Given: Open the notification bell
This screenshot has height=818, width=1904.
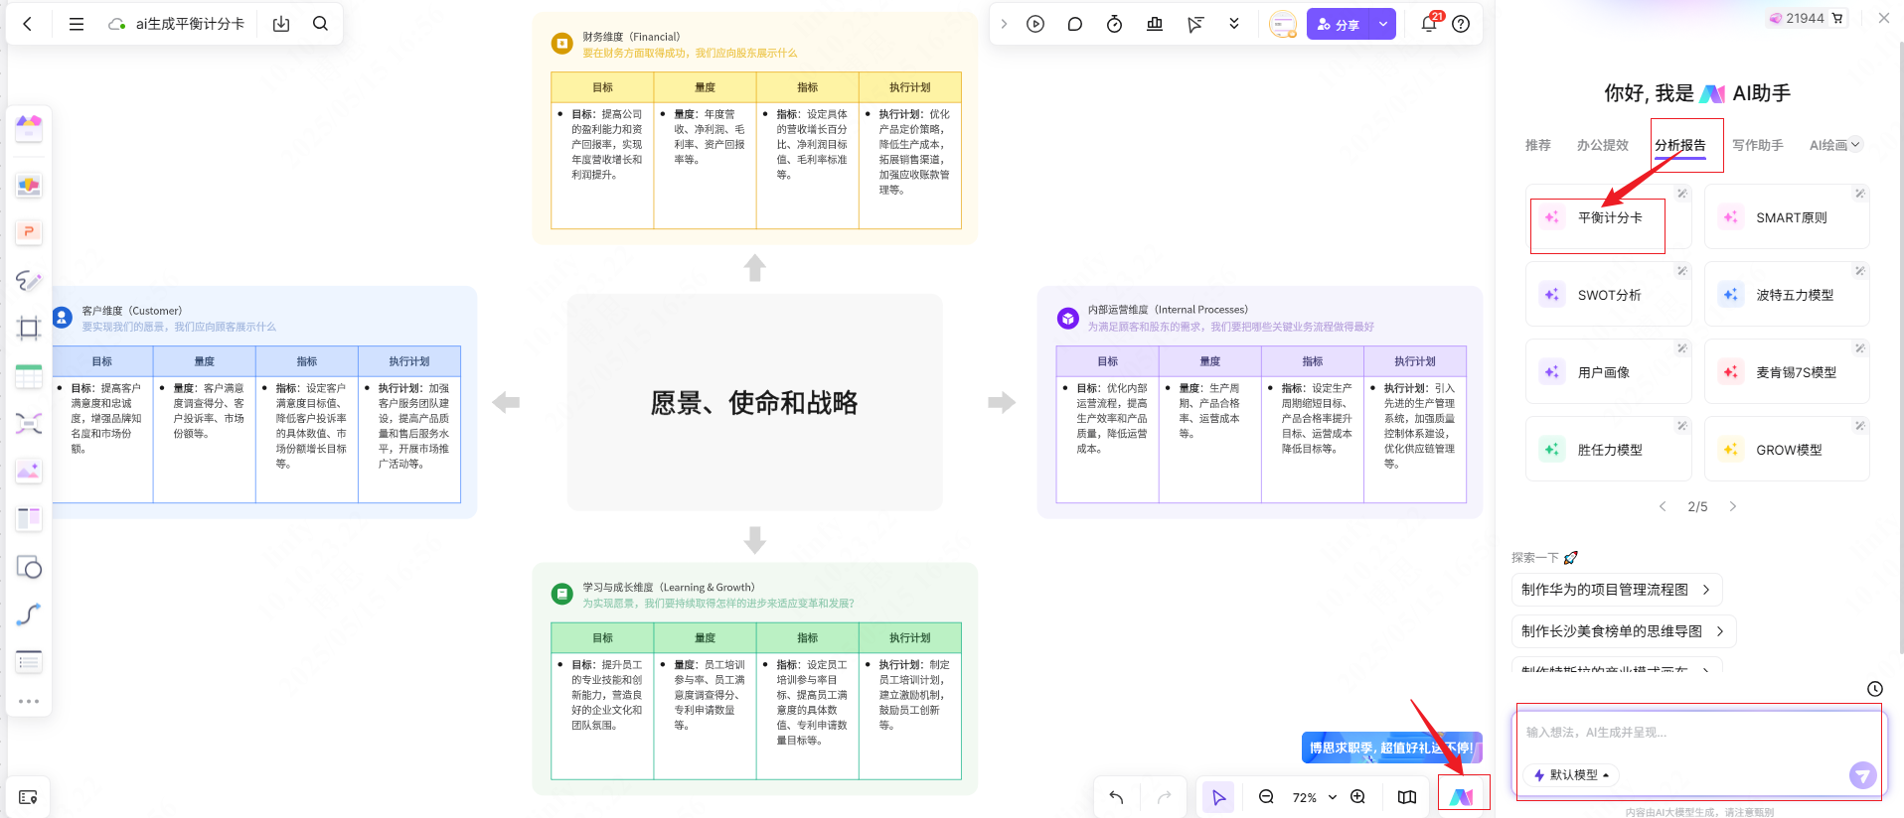Looking at the screenshot, I should [x=1429, y=24].
